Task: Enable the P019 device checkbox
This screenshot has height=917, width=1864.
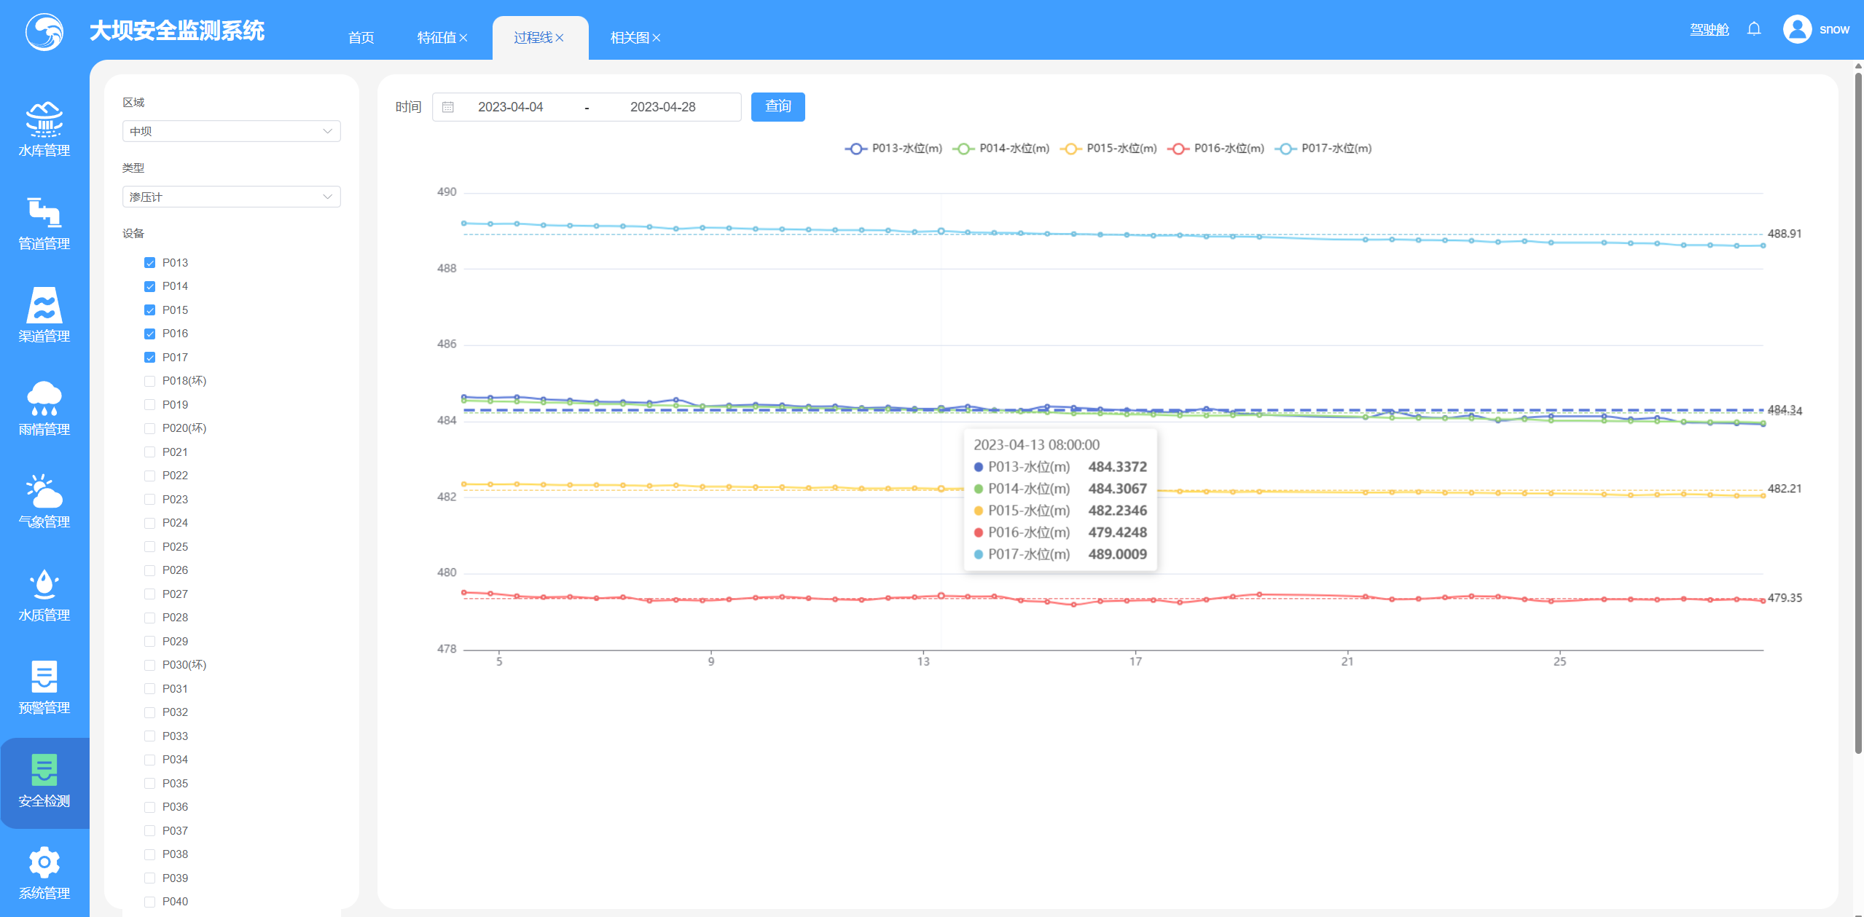Action: [x=150, y=405]
